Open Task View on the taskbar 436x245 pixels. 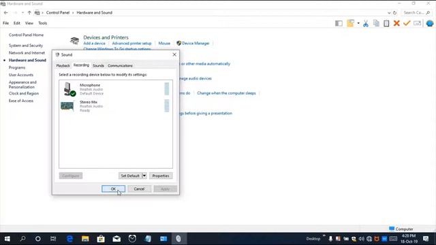click(x=53, y=239)
